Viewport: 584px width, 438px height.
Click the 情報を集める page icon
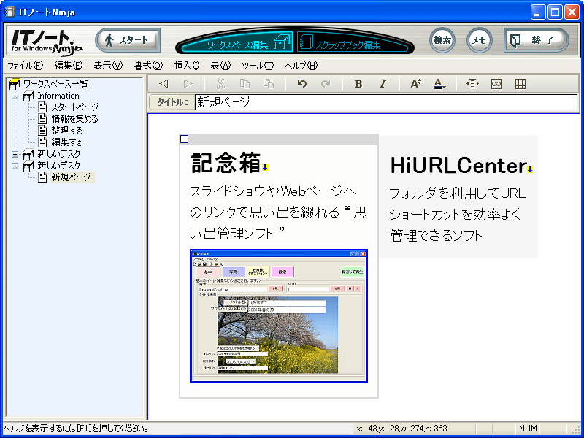tap(42, 119)
